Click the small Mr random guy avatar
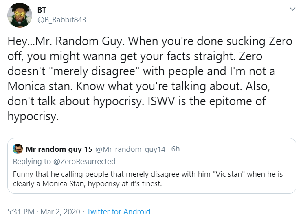The image size is (303, 220). click(x=18, y=149)
